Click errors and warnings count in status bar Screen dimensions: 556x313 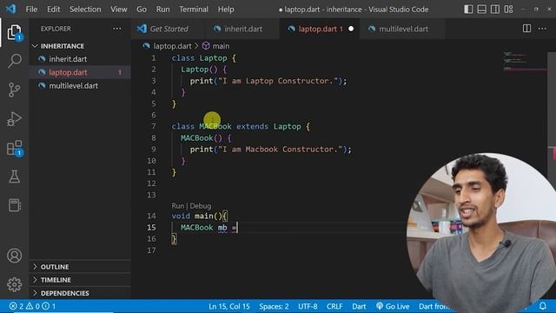click(x=32, y=306)
